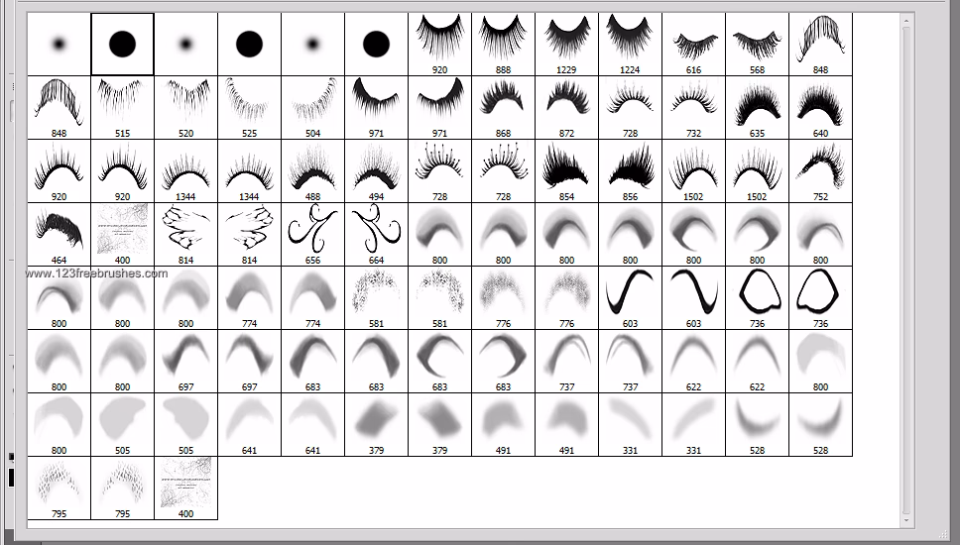Click the highlighted hard round brush thumbnail
The height and width of the screenshot is (545, 960).
pyautogui.click(x=122, y=44)
